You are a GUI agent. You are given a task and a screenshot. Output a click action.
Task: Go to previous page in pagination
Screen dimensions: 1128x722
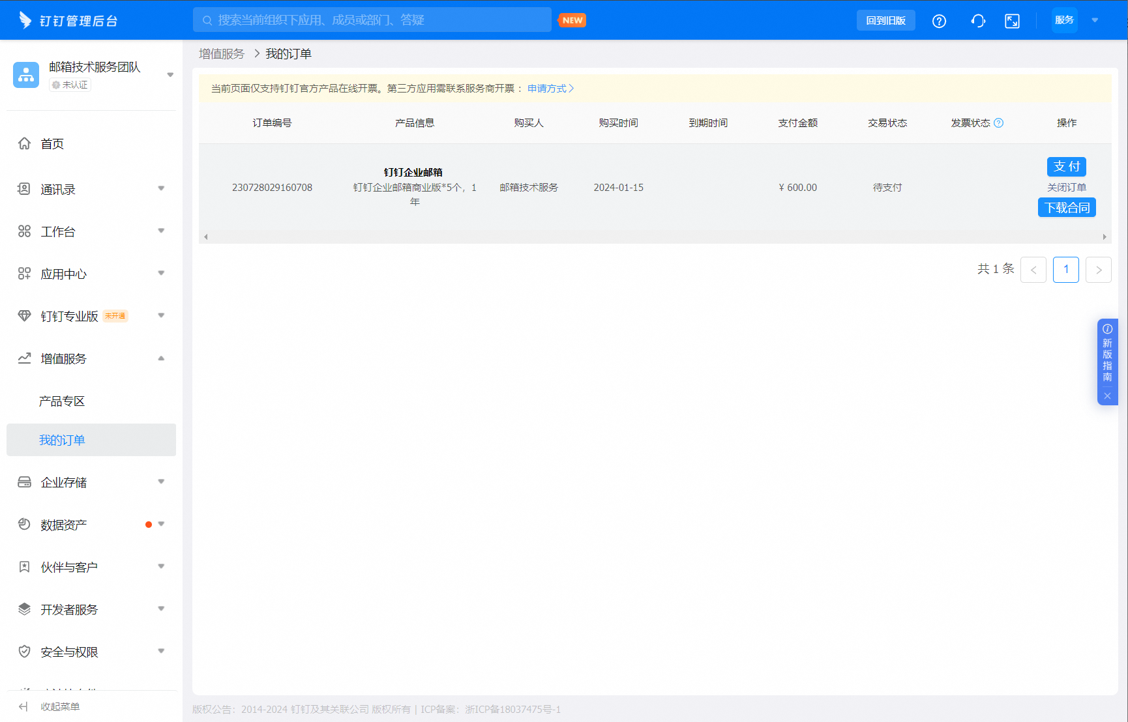1033,270
